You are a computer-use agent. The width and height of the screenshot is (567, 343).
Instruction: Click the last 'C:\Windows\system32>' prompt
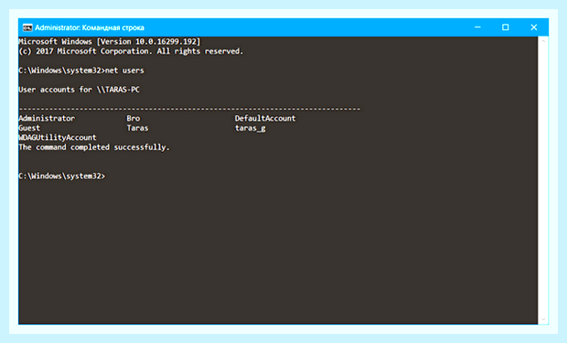click(x=62, y=177)
